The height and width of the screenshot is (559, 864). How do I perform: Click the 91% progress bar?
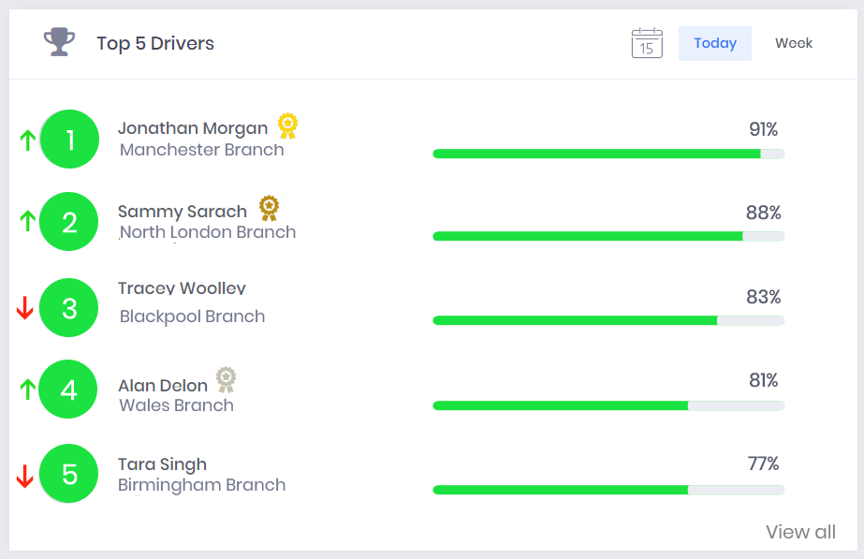point(608,154)
